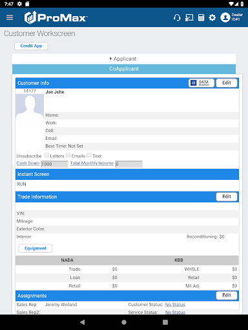
Task: Click the headset support icon
Action: click(177, 17)
